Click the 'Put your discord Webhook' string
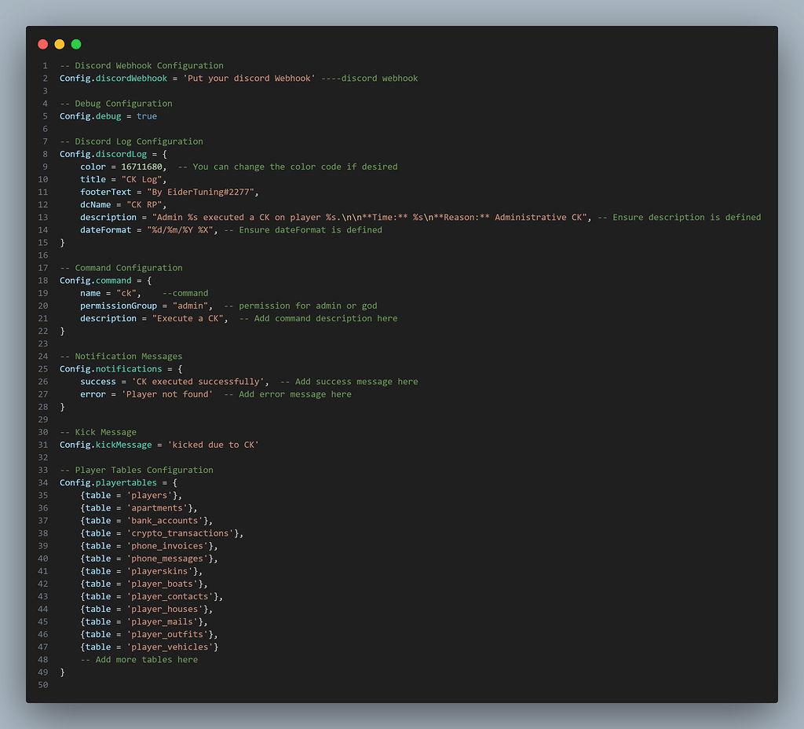The width and height of the screenshot is (804, 729). 251,79
